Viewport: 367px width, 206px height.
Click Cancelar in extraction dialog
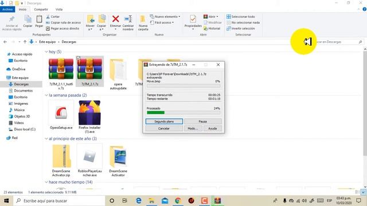[x=164, y=128]
